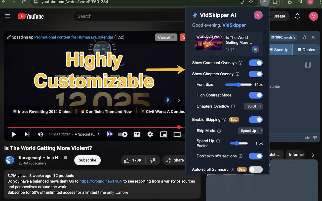Open YouTube notifications bell
The width and height of the screenshot is (322, 201).
tap(297, 16)
